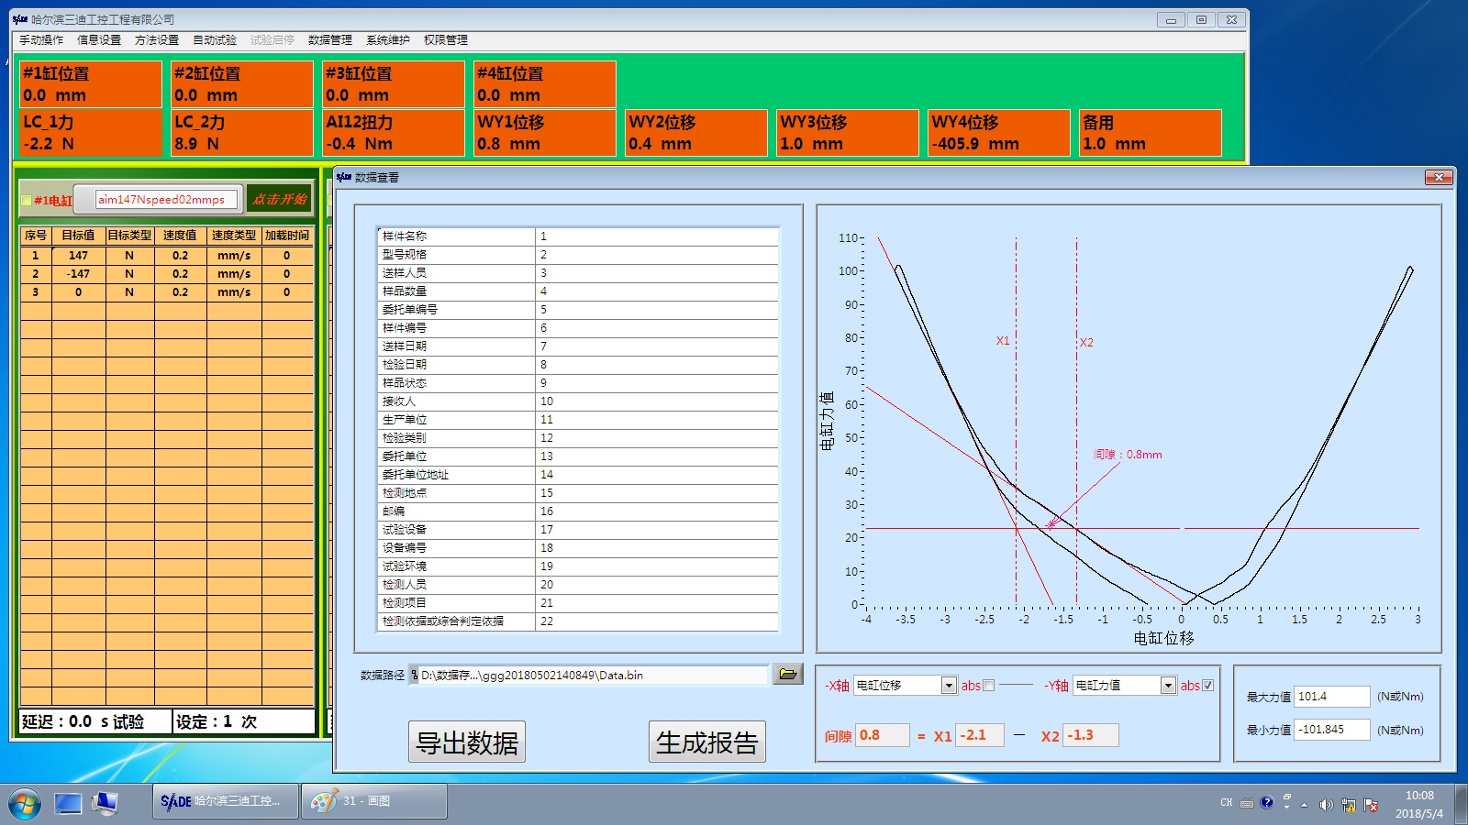Click the 最大力值 input field
The height and width of the screenshot is (825, 1468).
(x=1331, y=697)
